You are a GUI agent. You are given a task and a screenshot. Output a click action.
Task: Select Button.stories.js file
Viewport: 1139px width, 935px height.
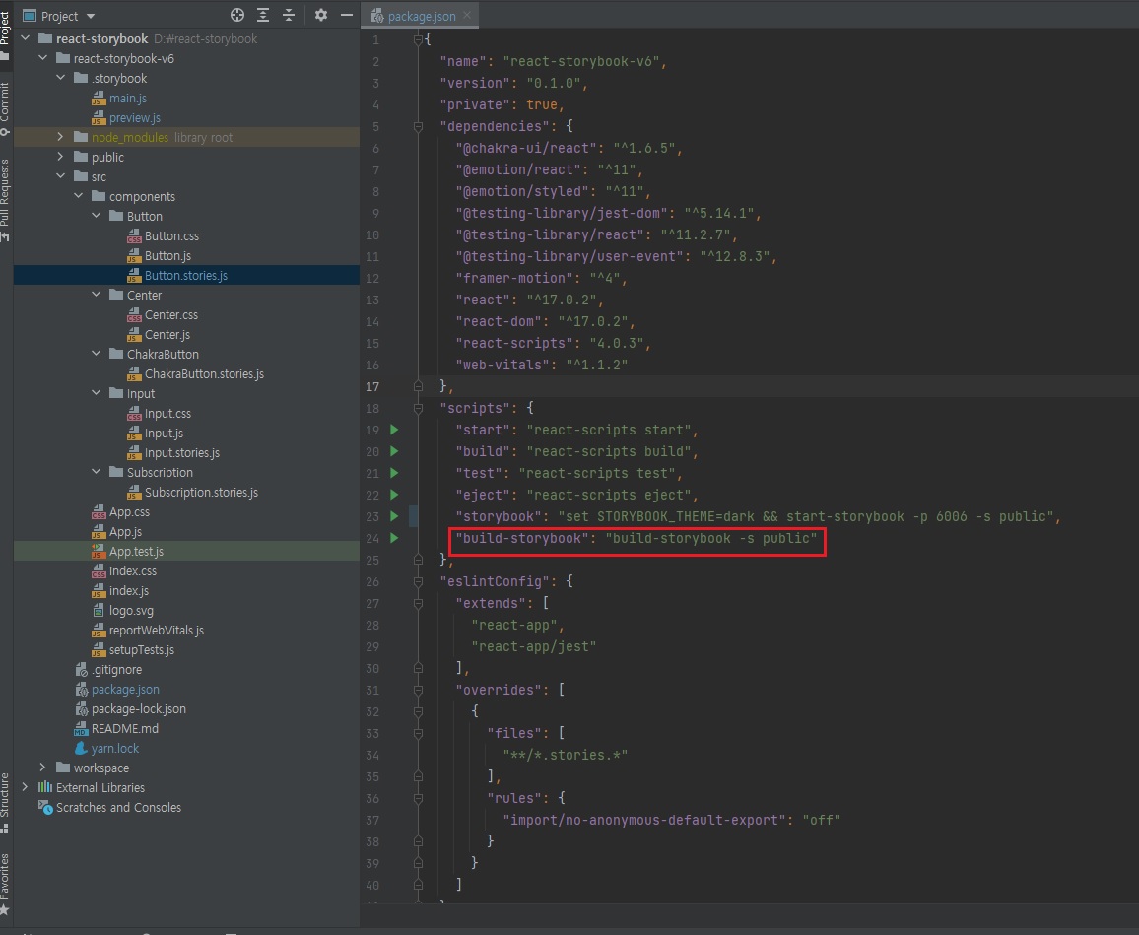click(x=177, y=275)
